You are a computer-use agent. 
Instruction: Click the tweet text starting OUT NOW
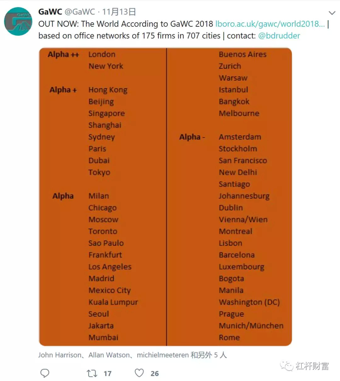pyautogui.click(x=126, y=24)
